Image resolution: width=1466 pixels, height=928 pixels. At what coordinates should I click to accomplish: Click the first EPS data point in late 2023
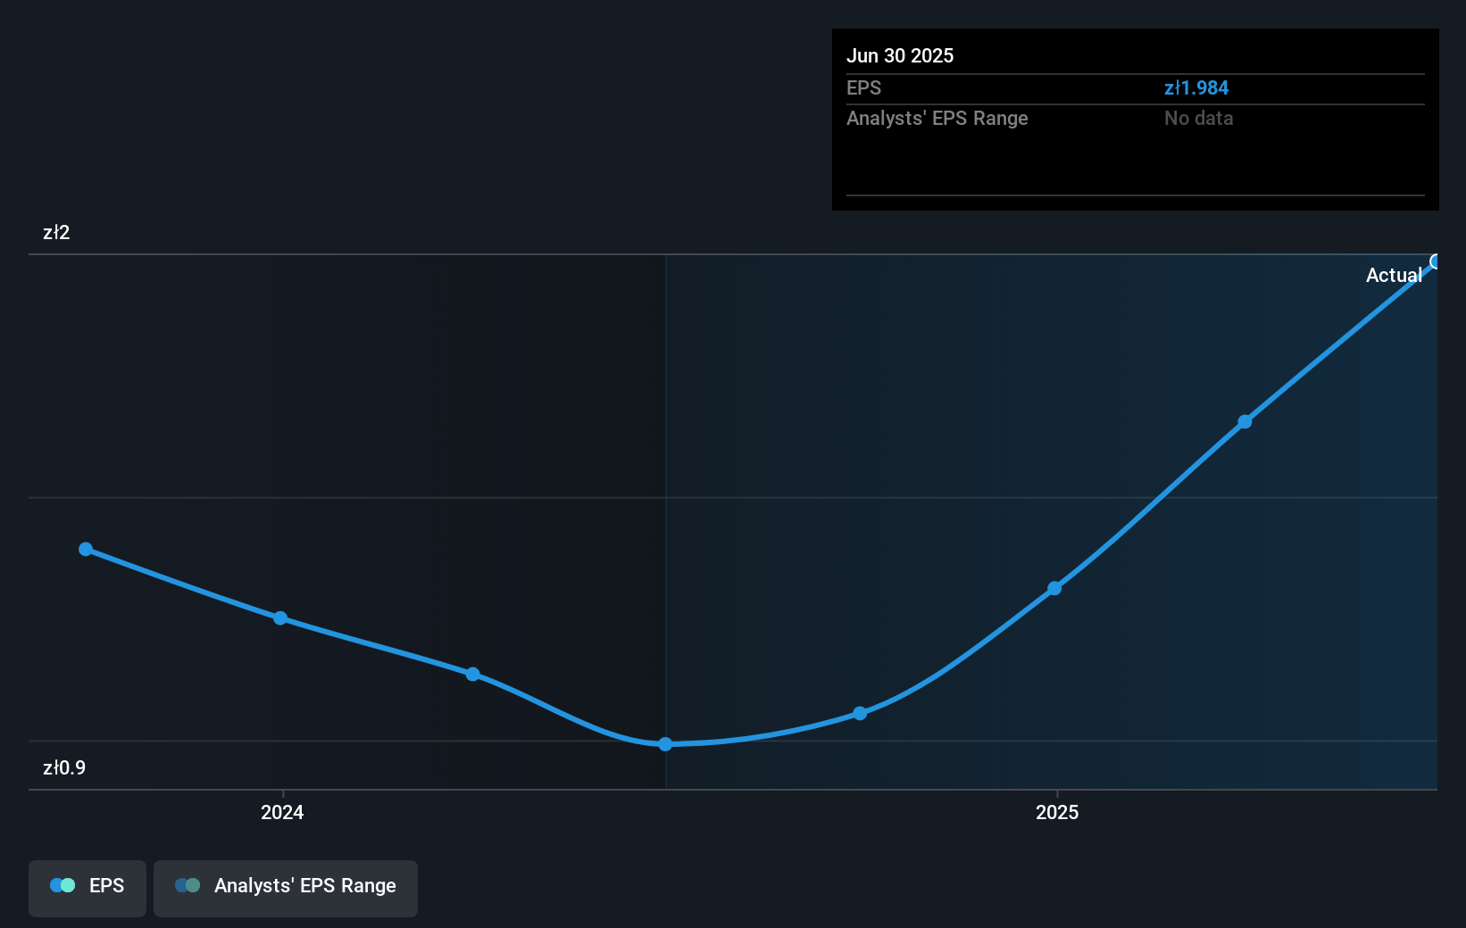point(86,549)
